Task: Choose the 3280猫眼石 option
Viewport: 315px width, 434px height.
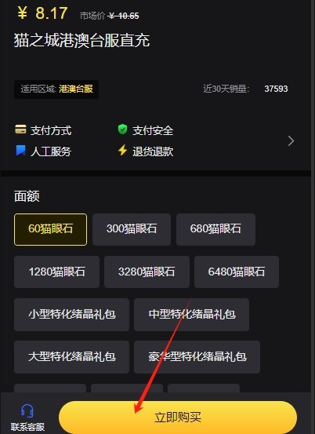Action: tap(147, 272)
